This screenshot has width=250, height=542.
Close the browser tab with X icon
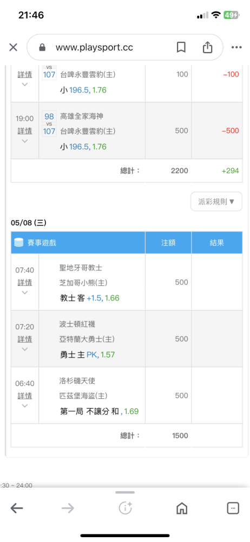13,47
